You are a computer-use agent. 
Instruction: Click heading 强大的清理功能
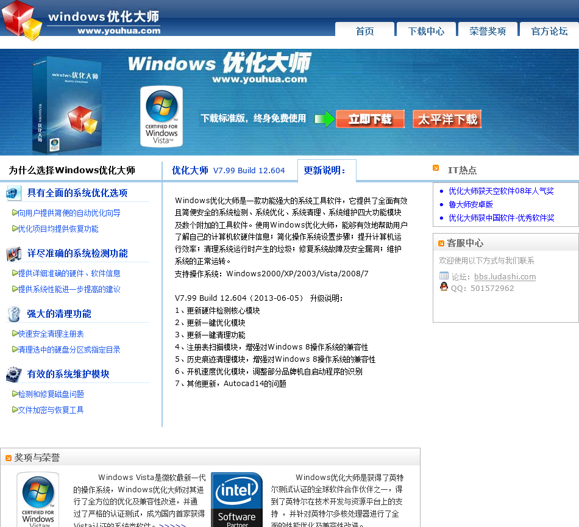59,314
